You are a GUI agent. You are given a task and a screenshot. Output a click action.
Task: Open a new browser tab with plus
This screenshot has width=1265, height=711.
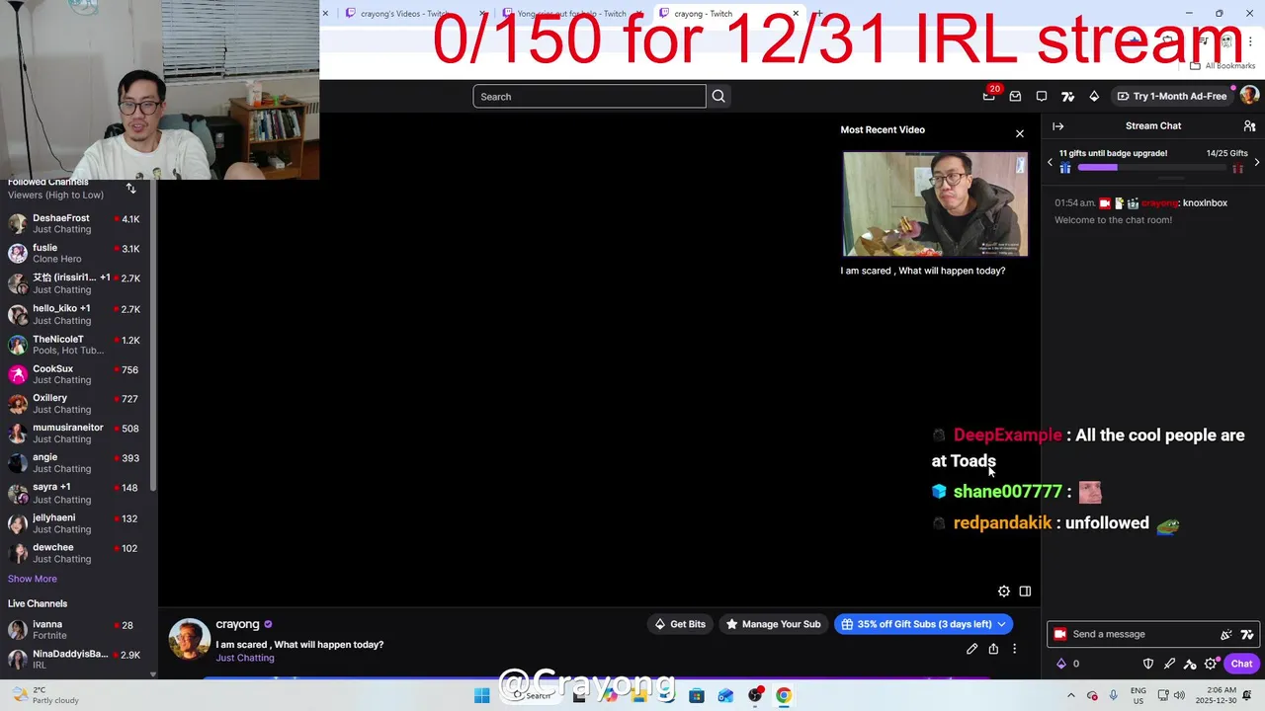[x=818, y=14]
